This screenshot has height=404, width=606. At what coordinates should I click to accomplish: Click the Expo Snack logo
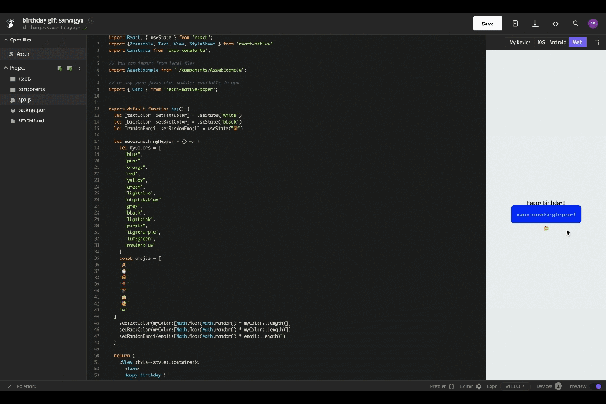[11, 24]
